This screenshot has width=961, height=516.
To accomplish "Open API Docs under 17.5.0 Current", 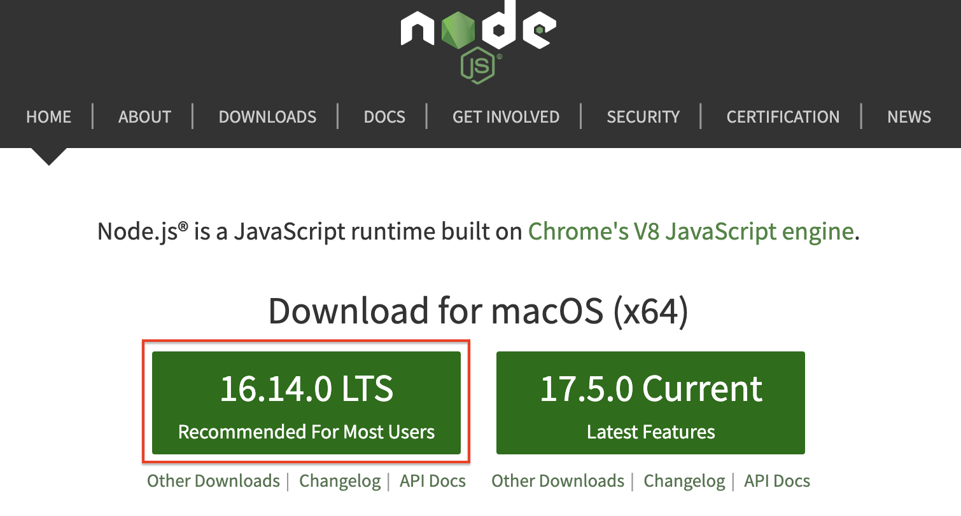I will (x=777, y=481).
